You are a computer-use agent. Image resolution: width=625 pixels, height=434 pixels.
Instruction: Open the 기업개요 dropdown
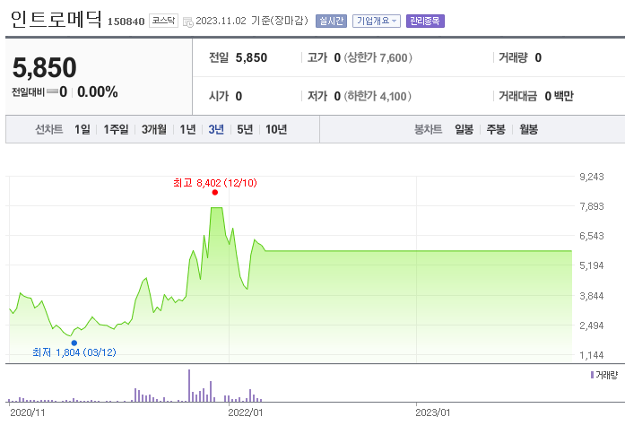coord(377,21)
